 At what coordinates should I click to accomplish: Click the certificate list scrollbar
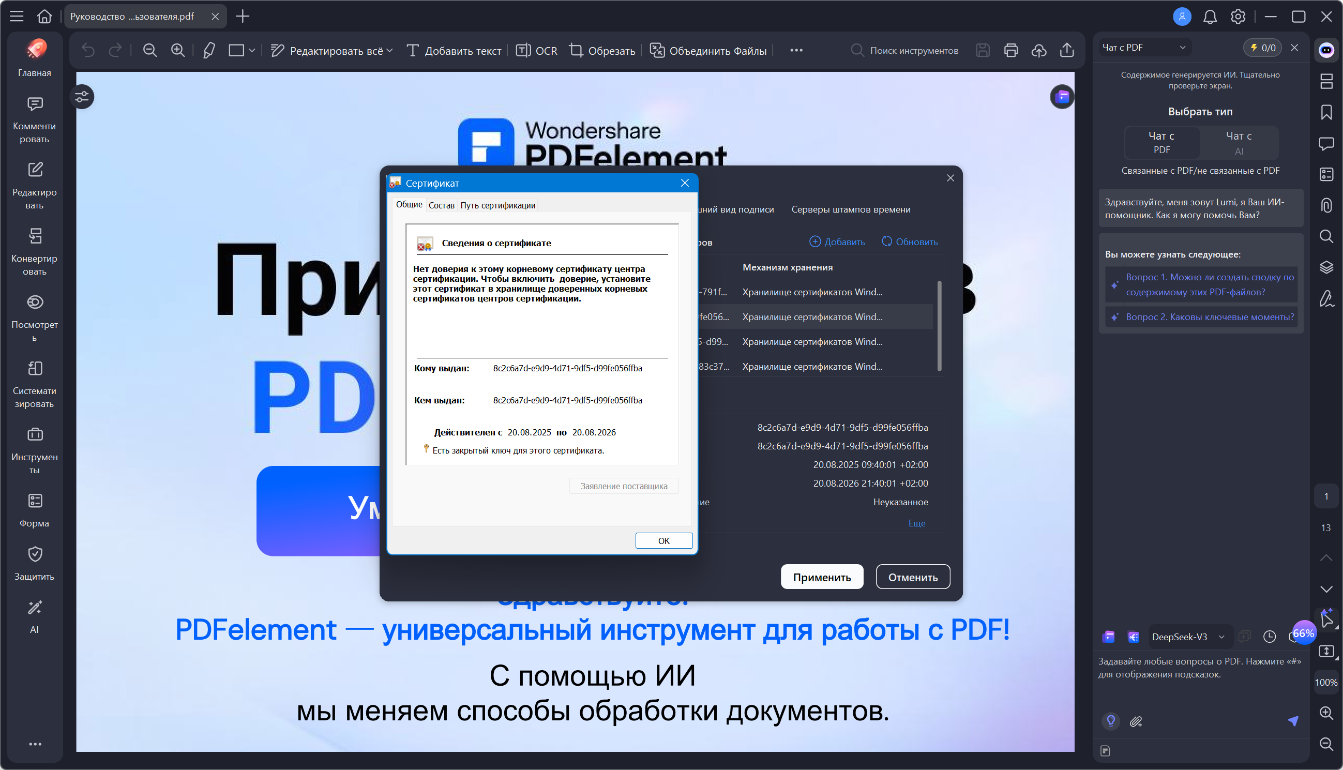click(x=939, y=325)
